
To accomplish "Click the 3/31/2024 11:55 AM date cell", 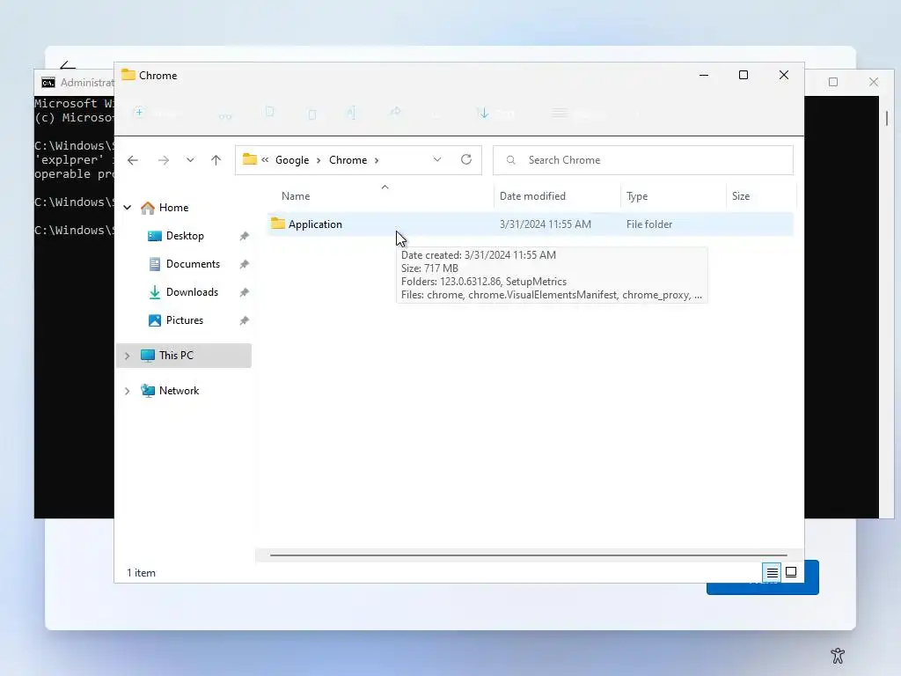I will [x=546, y=224].
